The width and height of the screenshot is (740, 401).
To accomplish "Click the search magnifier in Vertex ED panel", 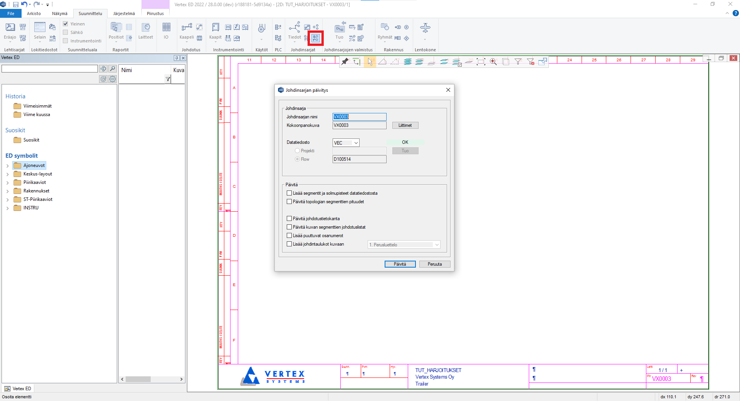I will [113, 69].
